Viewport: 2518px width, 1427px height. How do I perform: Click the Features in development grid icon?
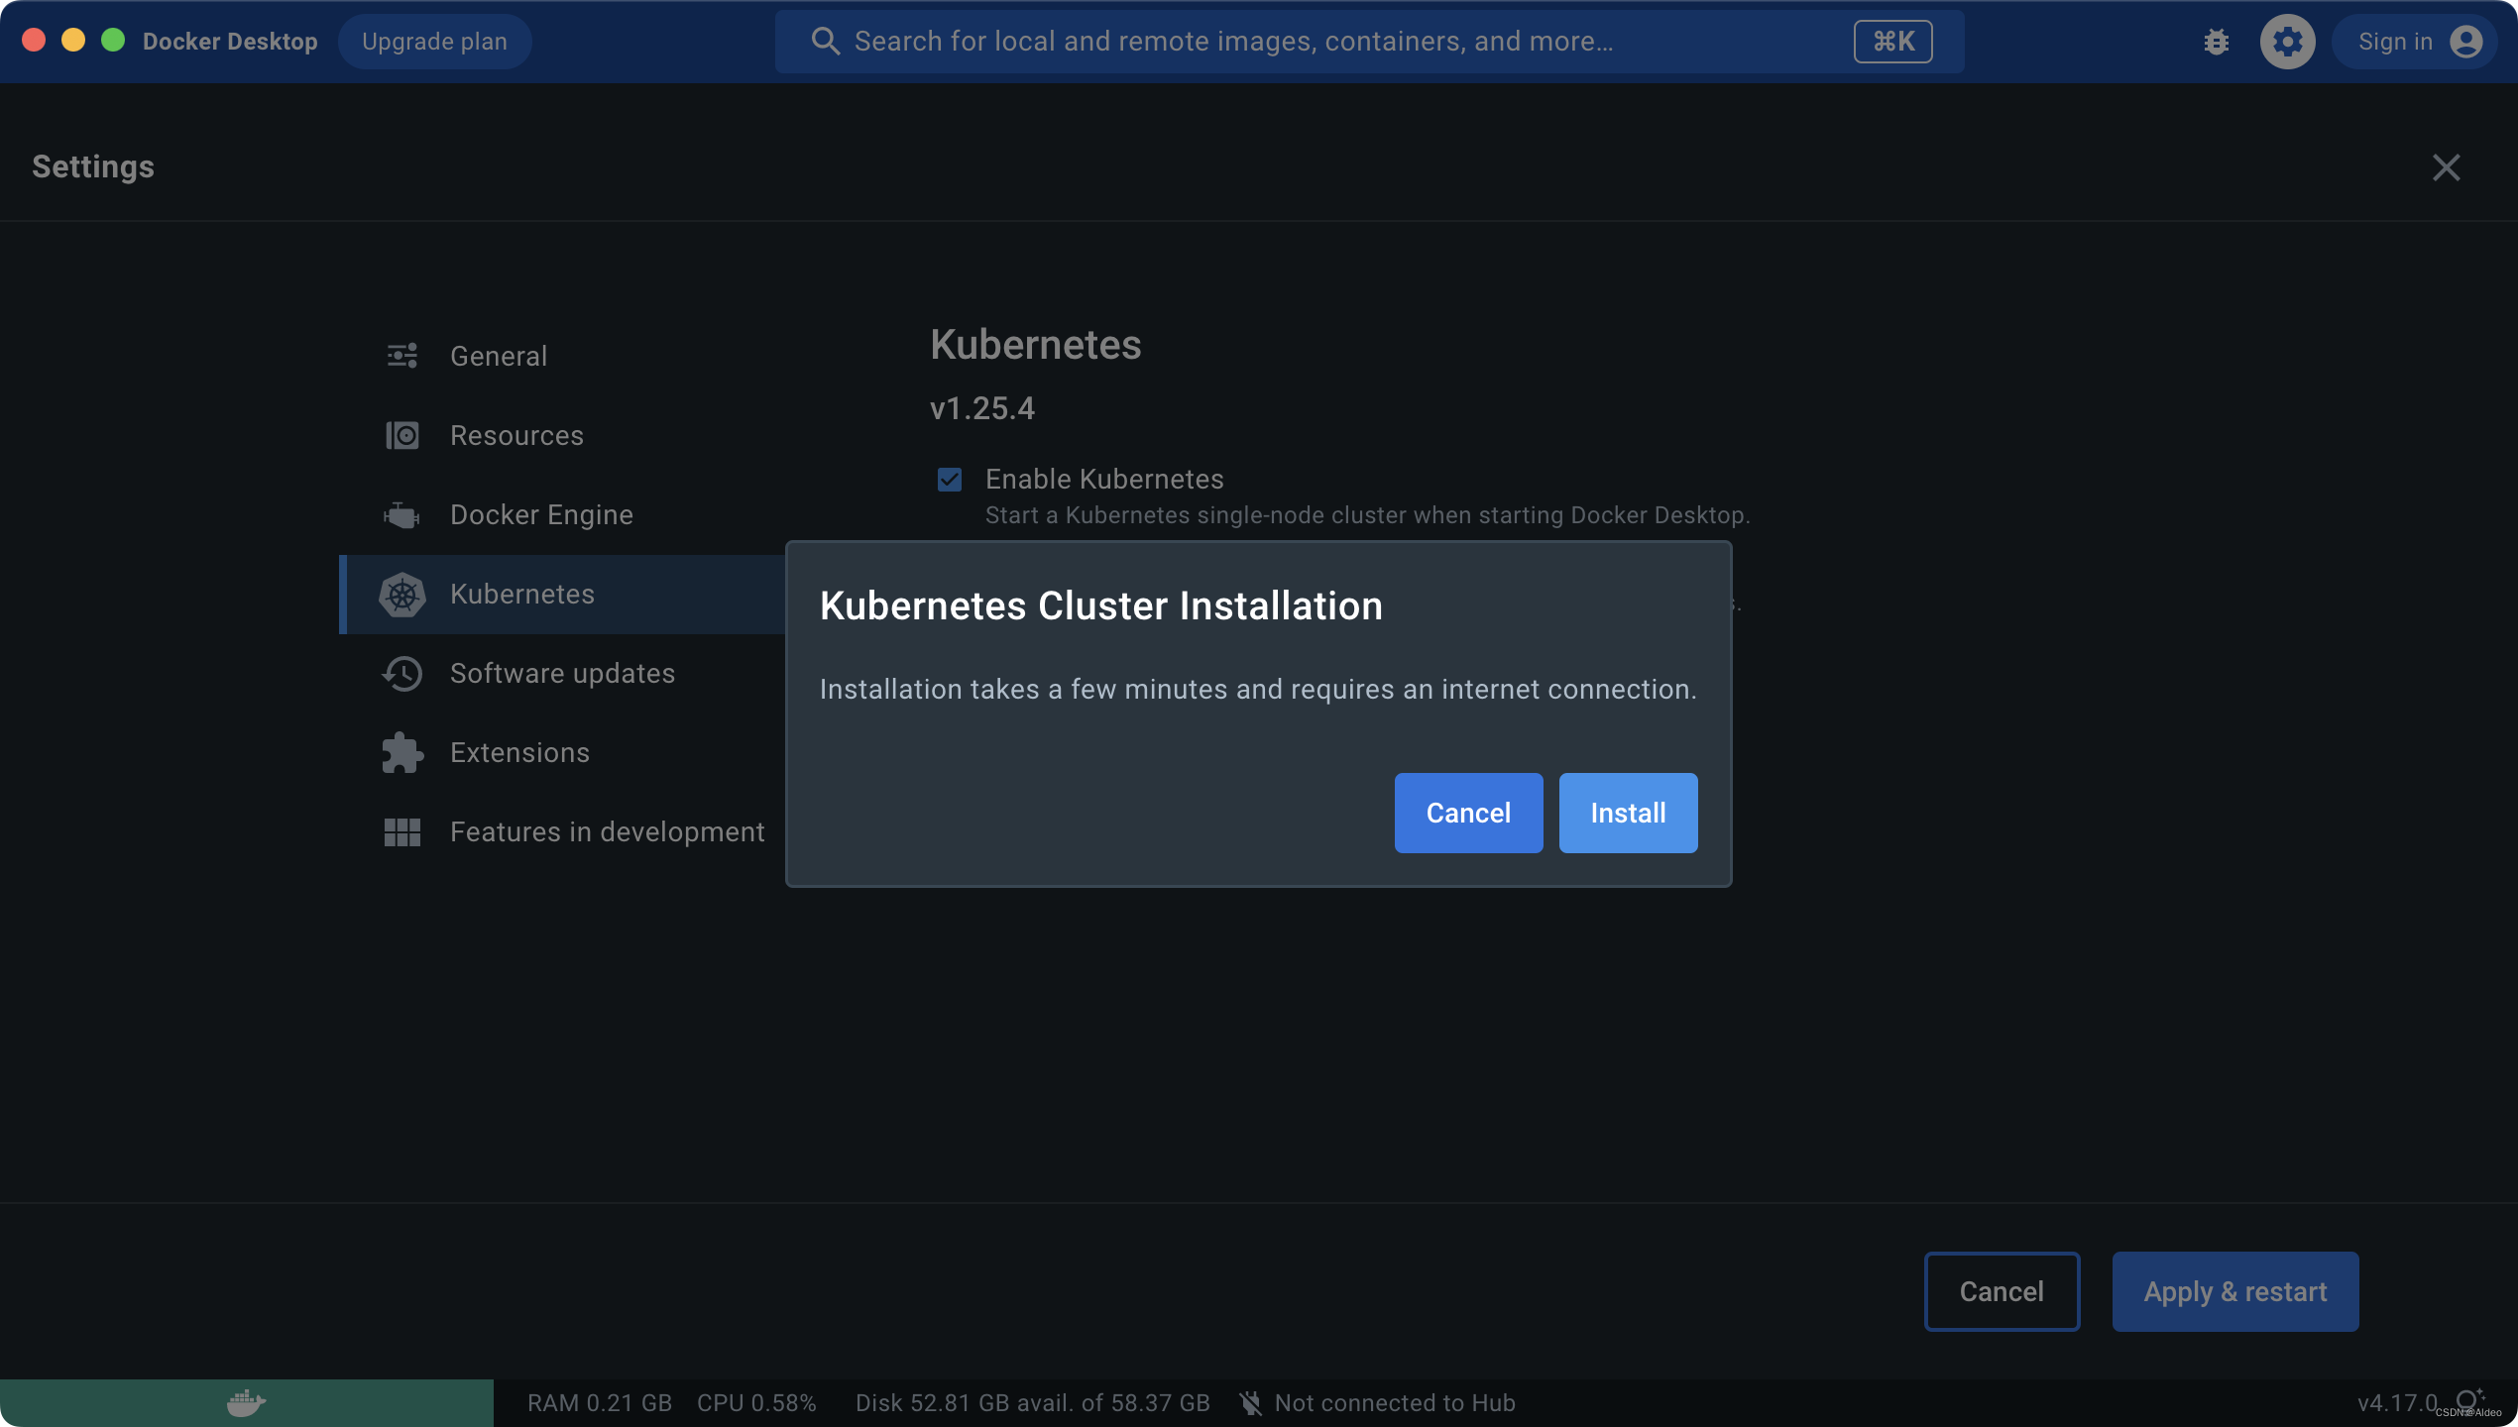click(402, 832)
